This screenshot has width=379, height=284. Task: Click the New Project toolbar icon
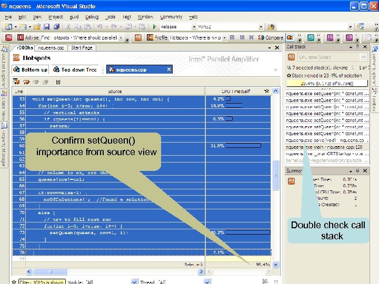(8, 27)
